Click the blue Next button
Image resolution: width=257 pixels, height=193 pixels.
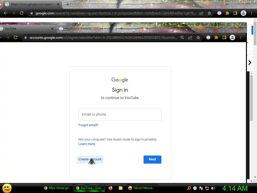[x=152, y=159]
